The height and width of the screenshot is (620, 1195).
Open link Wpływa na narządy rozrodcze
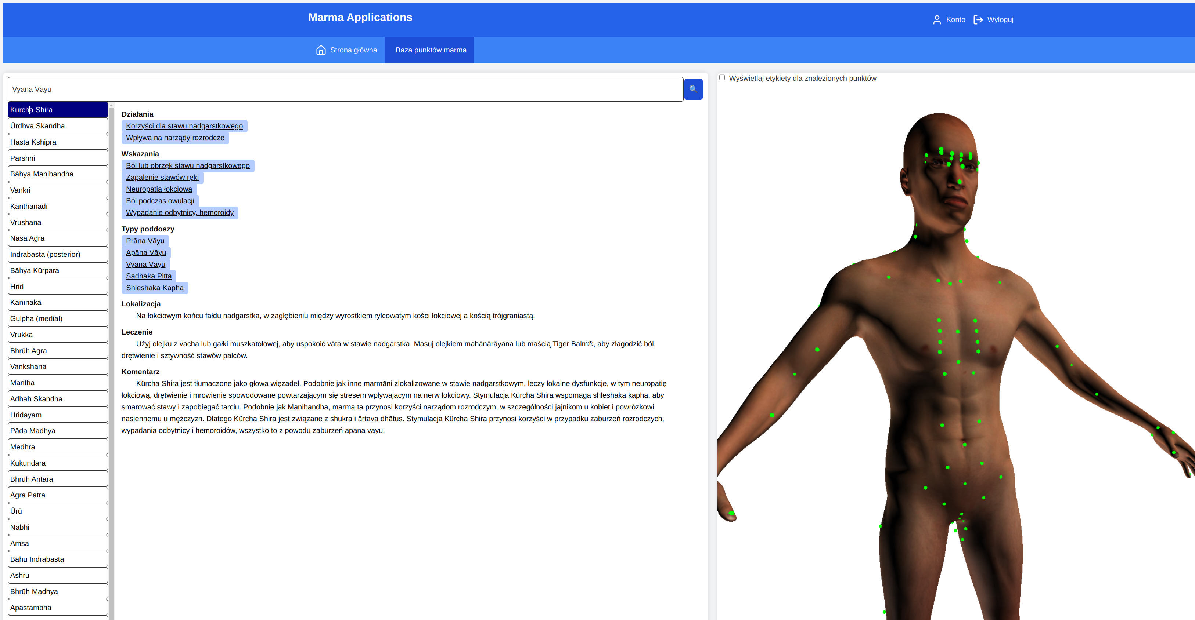point(175,138)
